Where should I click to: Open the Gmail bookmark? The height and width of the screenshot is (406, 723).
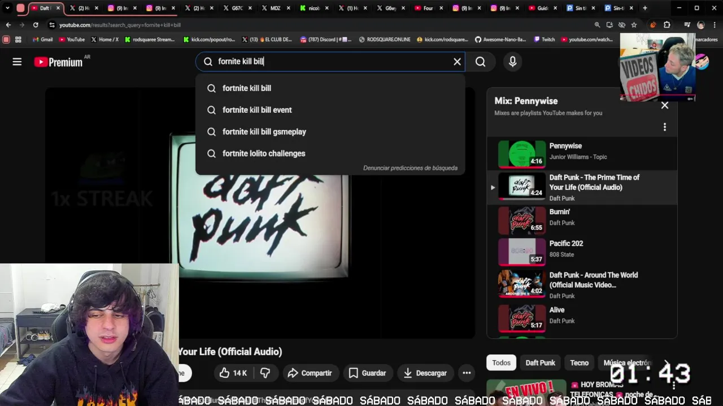click(42, 39)
